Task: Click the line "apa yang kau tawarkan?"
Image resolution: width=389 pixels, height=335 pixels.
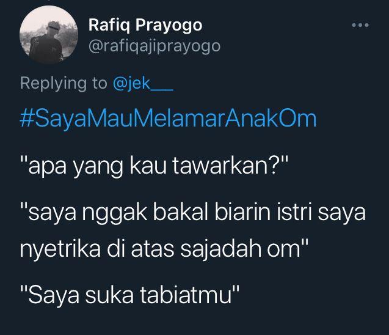Action: pyautogui.click(x=154, y=166)
